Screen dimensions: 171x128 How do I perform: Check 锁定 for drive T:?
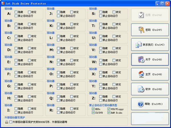tap(114, 24)
